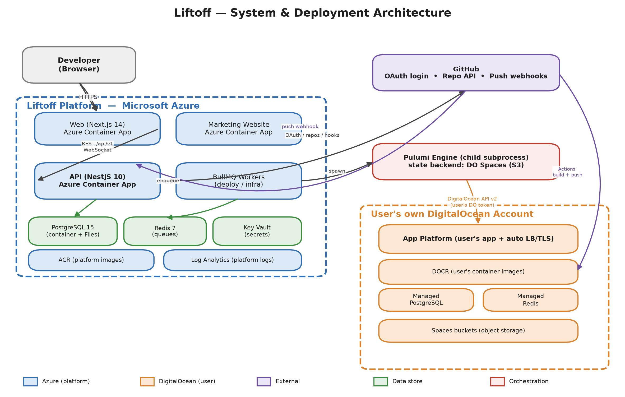Click the ACR (platform images) box
This screenshot has width=625, height=397.
[x=91, y=260]
